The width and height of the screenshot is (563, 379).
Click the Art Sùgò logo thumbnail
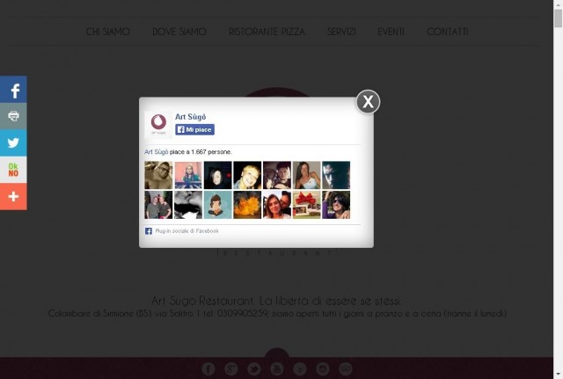pos(158,124)
